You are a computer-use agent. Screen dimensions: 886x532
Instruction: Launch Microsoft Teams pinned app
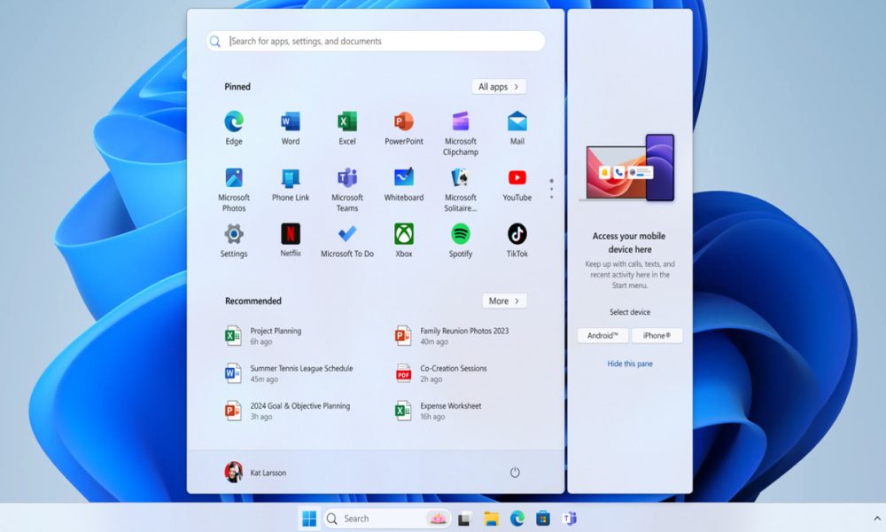click(347, 190)
